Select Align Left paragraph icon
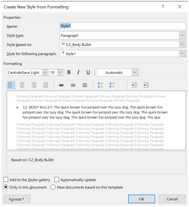Viewport: 189px width, 207px height. [11, 85]
